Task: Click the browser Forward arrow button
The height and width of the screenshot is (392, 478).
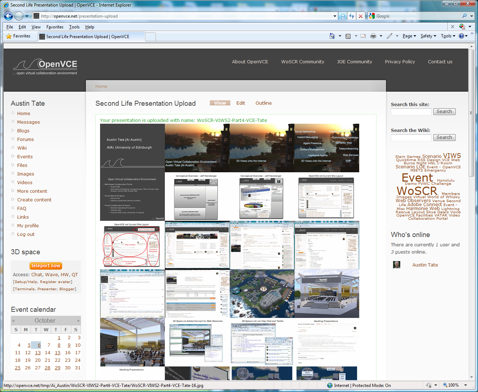Action: pos(19,16)
